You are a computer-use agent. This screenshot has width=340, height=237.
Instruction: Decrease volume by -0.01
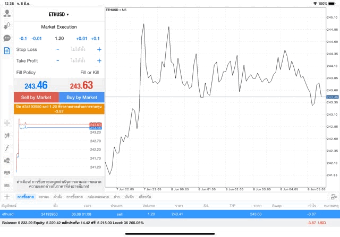(37, 39)
